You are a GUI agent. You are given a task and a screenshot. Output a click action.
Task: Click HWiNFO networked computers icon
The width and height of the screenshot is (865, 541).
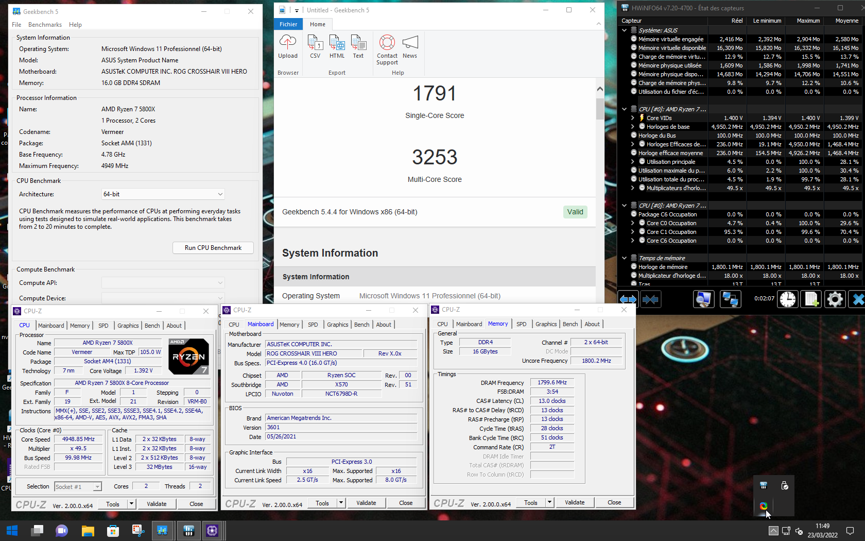point(730,299)
